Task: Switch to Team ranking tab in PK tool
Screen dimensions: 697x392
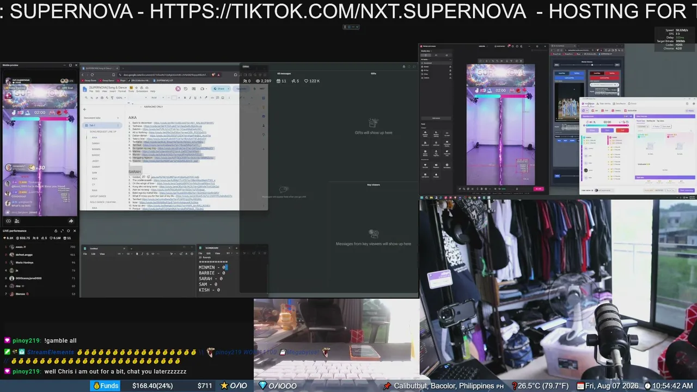Action: 604,103
